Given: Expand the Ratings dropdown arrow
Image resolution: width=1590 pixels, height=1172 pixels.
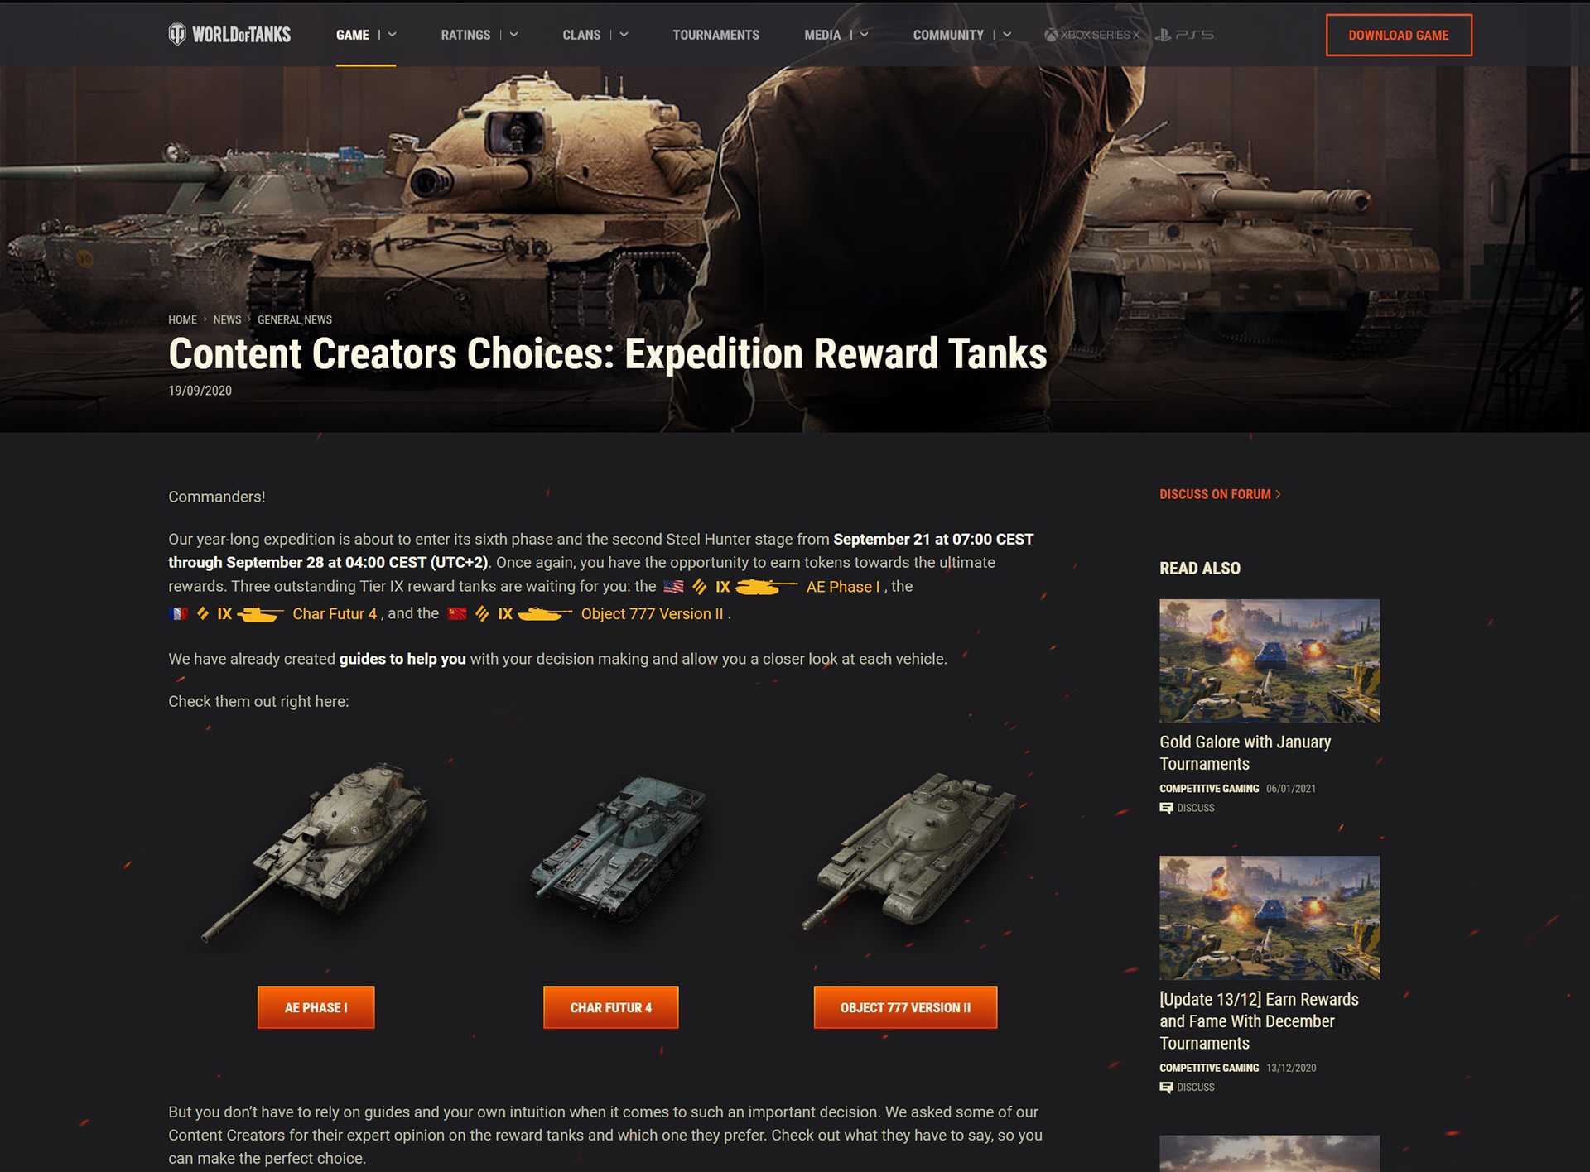Looking at the screenshot, I should (x=513, y=35).
